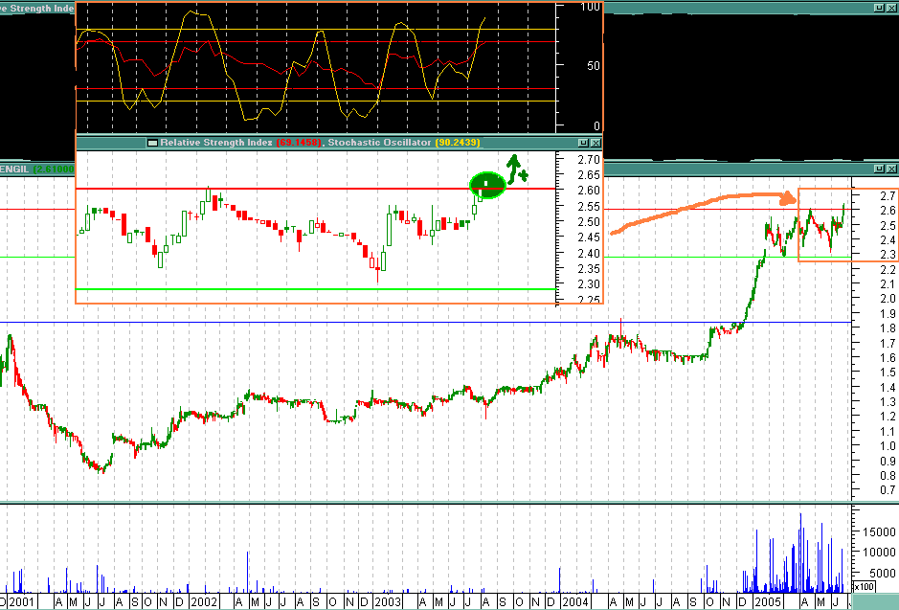Click the ENGIL chart title with price 2.61000

coord(37,169)
